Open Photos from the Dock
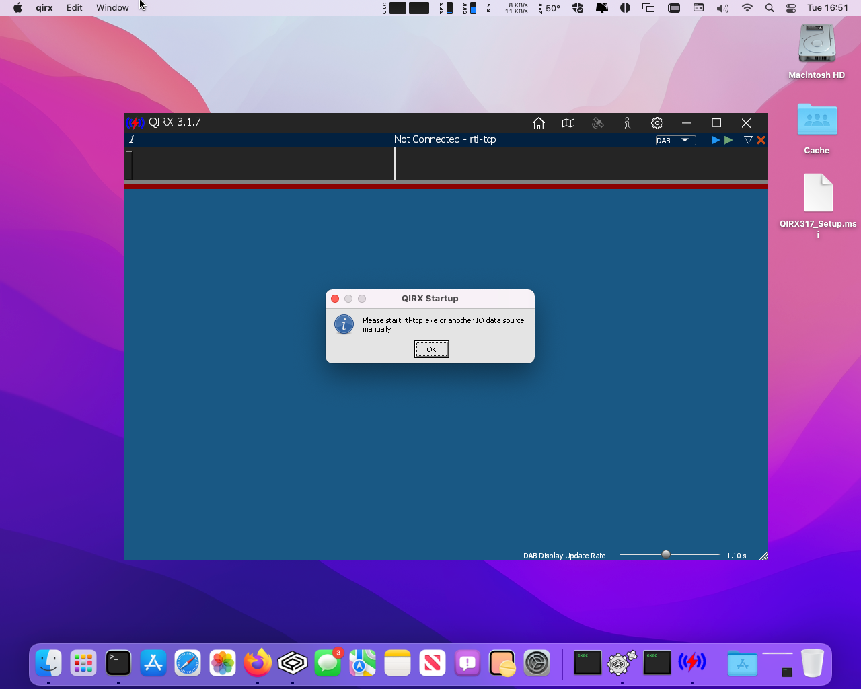Screen dimensions: 861x689 [x=223, y=663]
